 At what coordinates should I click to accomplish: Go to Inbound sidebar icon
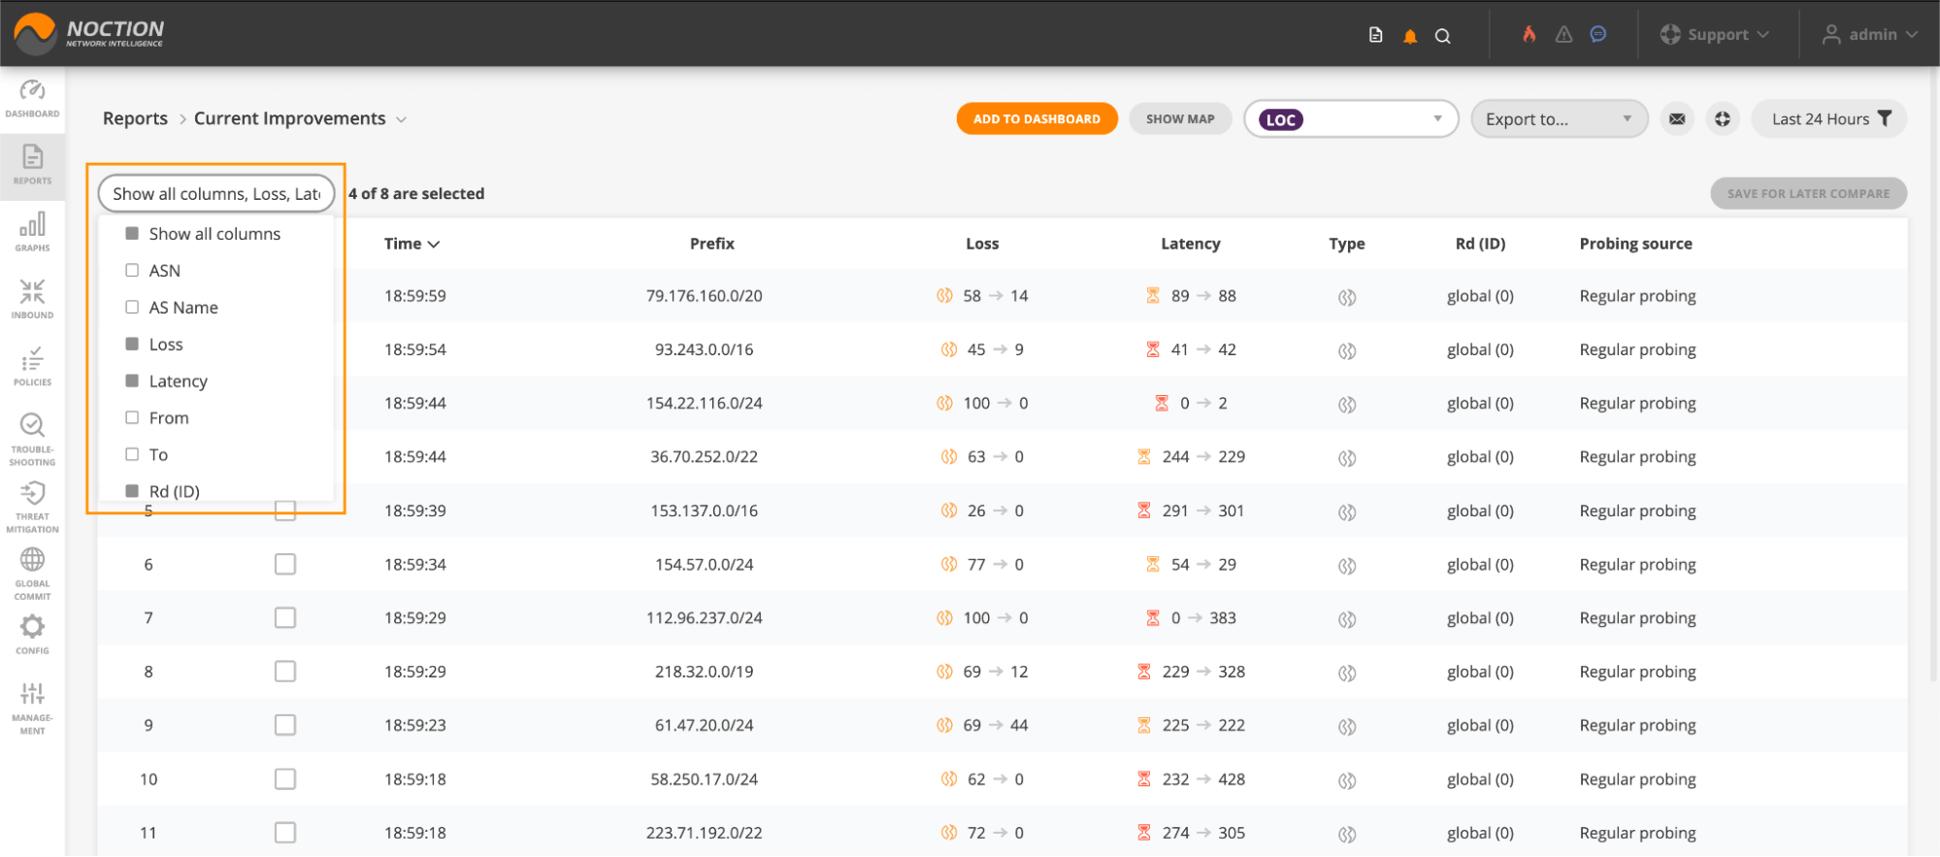[x=32, y=299]
